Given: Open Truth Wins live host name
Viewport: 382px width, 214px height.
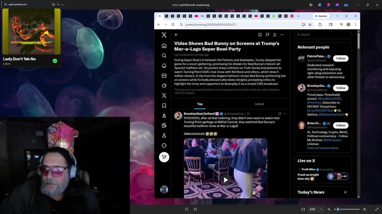Looking at the screenshot, I should (309, 169).
